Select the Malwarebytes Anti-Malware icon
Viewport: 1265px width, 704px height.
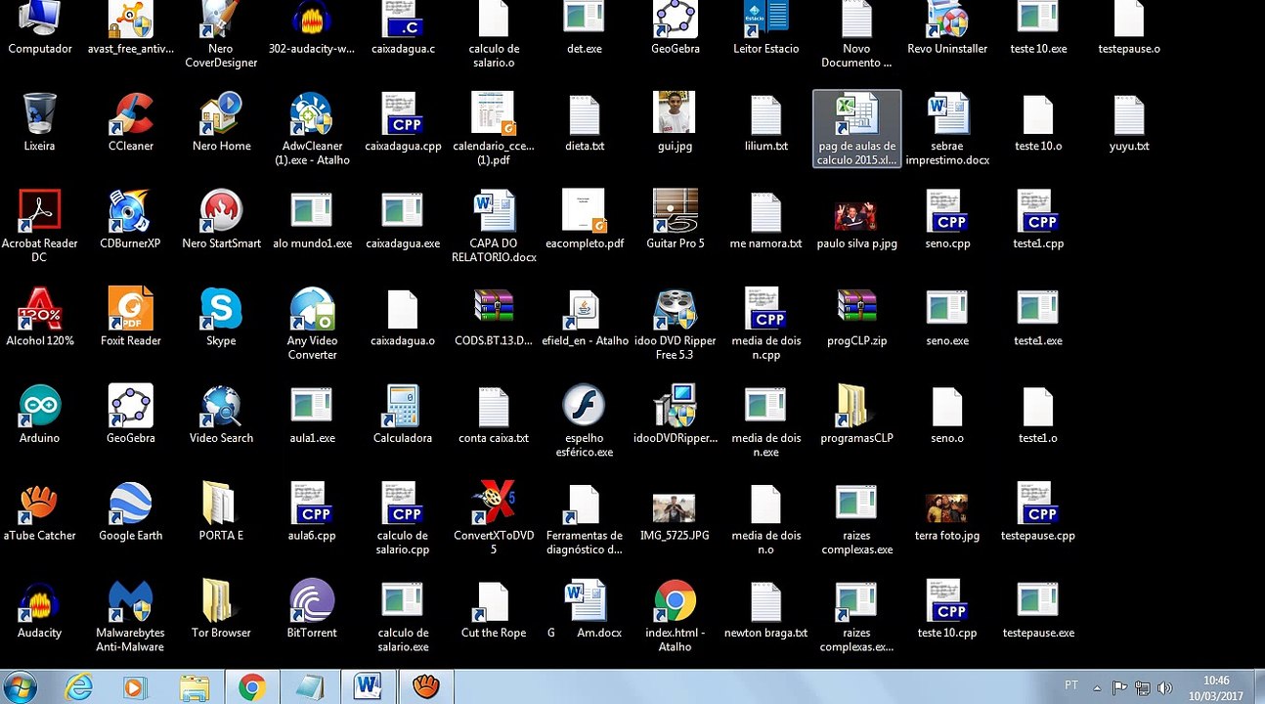(x=131, y=616)
